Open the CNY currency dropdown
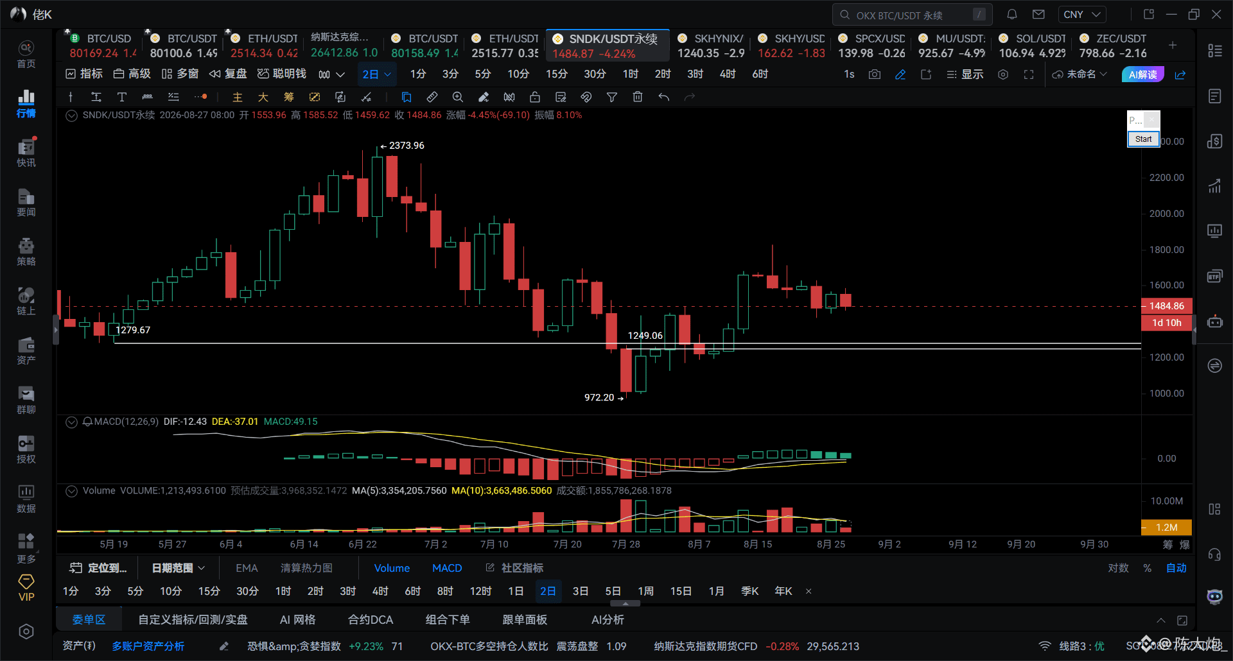This screenshot has width=1233, height=661. coord(1082,14)
